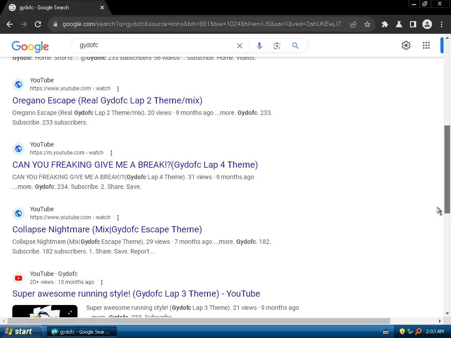Search by image with Google Lens
The image size is (451, 338).
pyautogui.click(x=277, y=46)
